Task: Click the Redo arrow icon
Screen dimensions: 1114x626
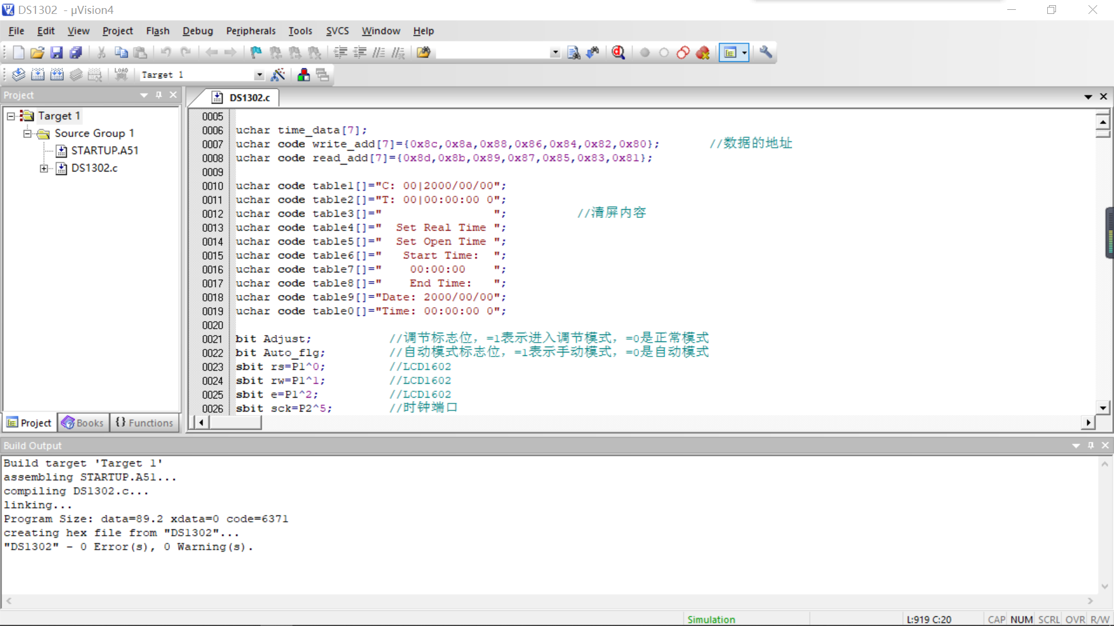Action: tap(186, 53)
